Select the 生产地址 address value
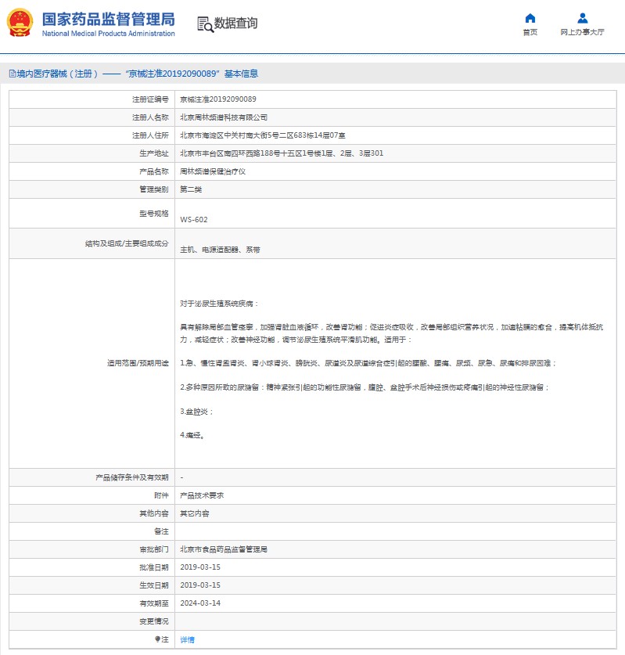Viewport: 625px width, 655px height. (x=282, y=153)
